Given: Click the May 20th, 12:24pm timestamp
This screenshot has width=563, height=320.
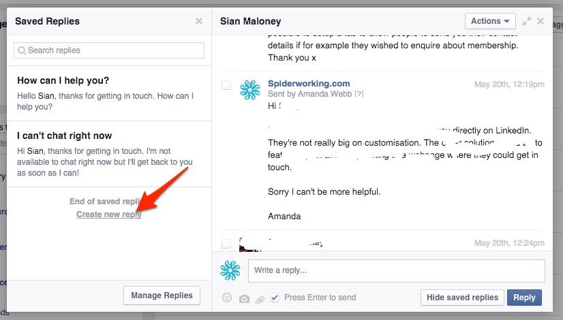Looking at the screenshot, I should tap(509, 243).
